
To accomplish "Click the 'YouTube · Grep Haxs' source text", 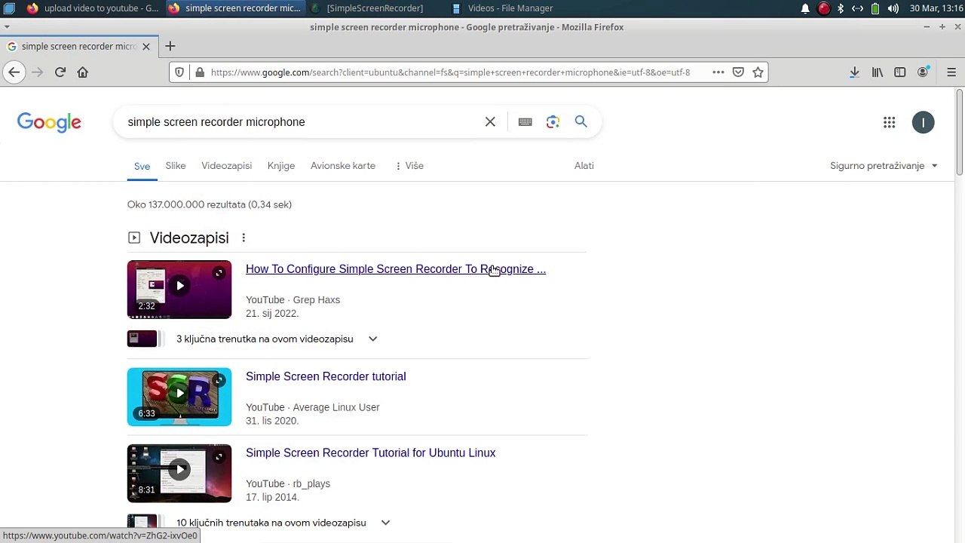I will tap(293, 300).
